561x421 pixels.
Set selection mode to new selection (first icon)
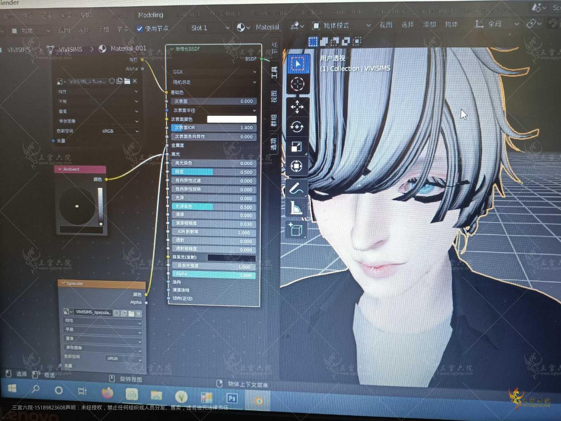[312, 42]
